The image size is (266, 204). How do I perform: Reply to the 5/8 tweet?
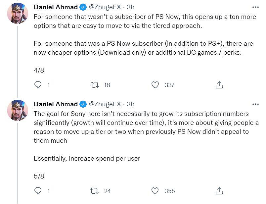tap(38, 191)
